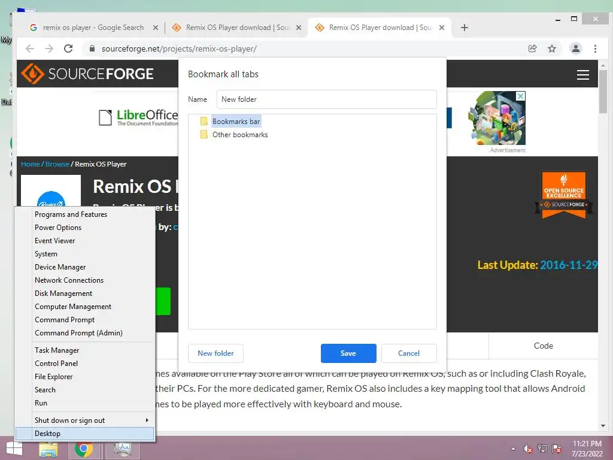Image resolution: width=613 pixels, height=460 pixels.
Task: Launch Command Prompt
Action: [x=85, y=320]
